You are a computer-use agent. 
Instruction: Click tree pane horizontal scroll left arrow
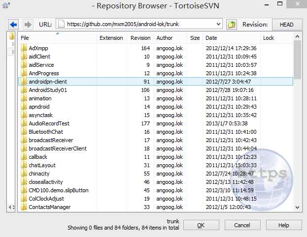click(x=10, y=207)
